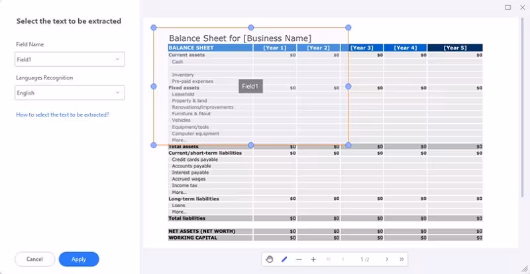Select the hand pan tool

269,259
